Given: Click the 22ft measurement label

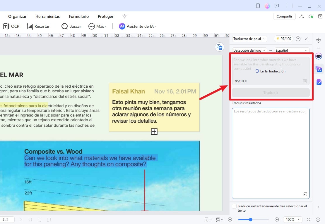Looking at the screenshot, I should coord(28,193).
